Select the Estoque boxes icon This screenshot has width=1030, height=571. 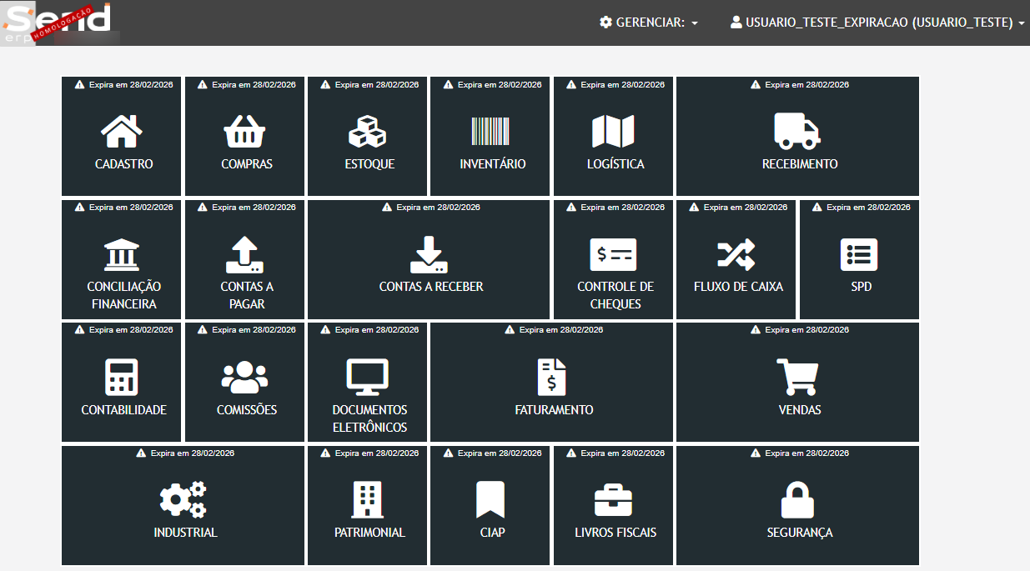[x=367, y=132]
